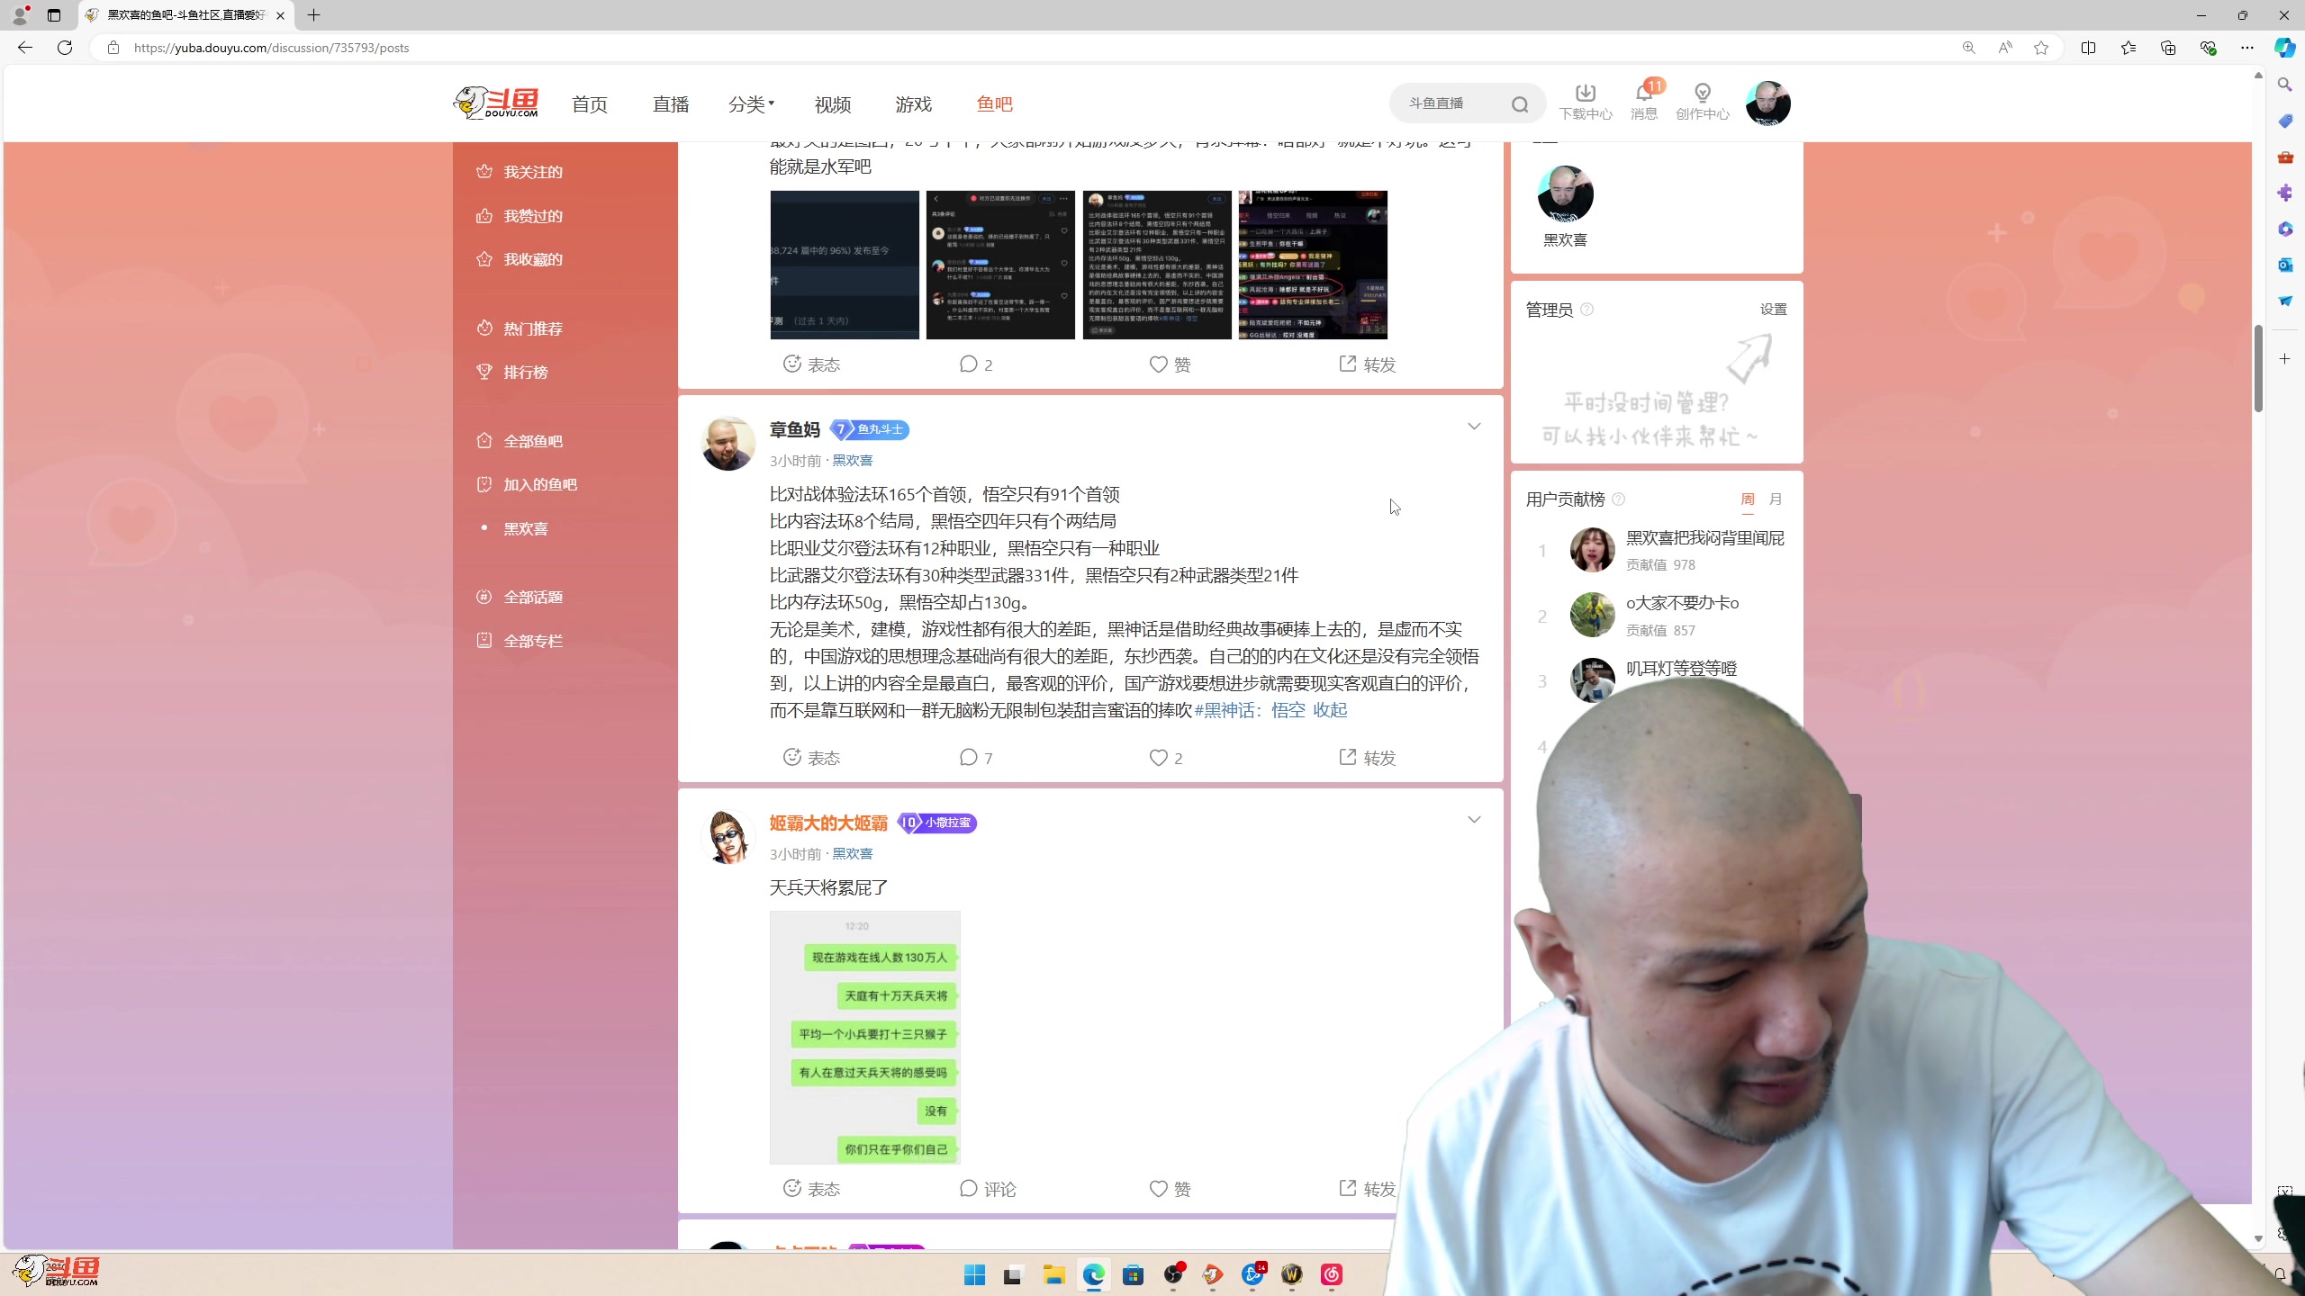Open 创作中心 lightbulb icon
This screenshot has height=1296, width=2305.
click(x=1702, y=102)
